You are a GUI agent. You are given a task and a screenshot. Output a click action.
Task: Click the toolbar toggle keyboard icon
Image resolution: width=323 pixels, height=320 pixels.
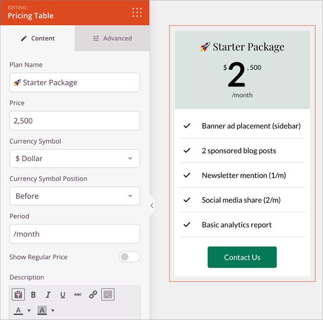pos(108,295)
